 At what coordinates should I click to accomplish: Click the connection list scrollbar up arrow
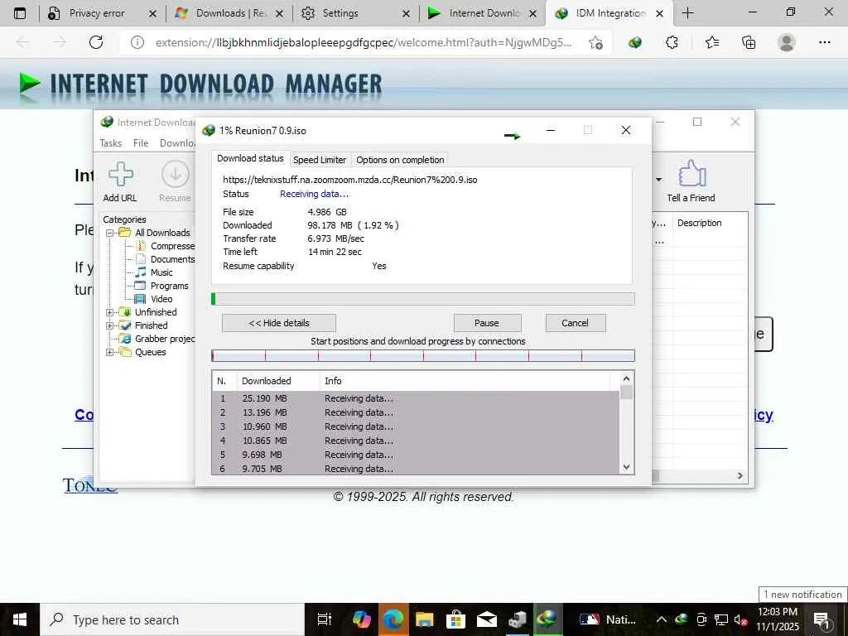pyautogui.click(x=626, y=379)
